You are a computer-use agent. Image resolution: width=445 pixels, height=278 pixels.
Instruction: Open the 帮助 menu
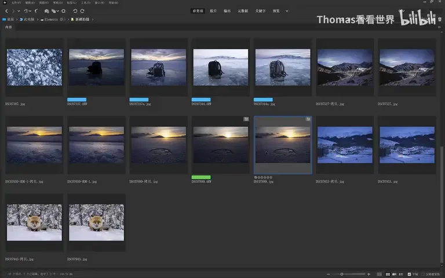[x=113, y=2]
